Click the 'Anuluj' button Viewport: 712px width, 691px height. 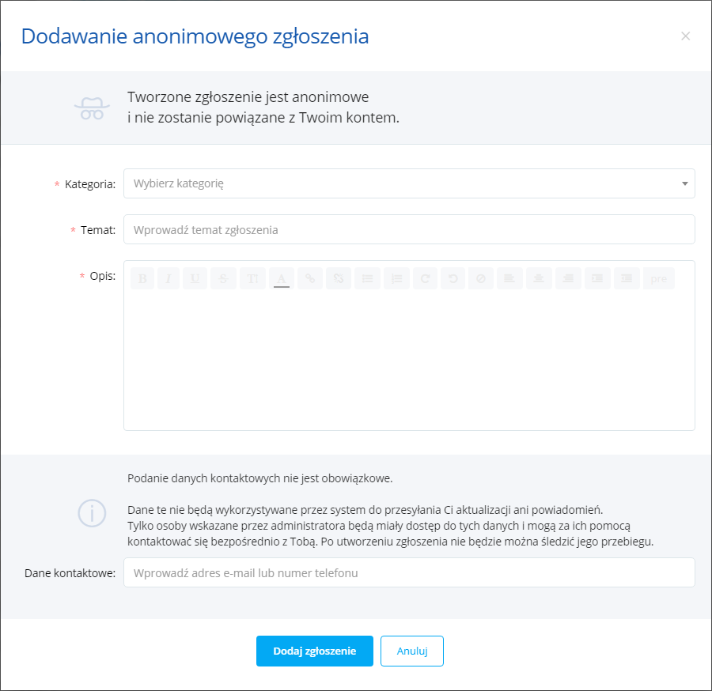tap(411, 651)
